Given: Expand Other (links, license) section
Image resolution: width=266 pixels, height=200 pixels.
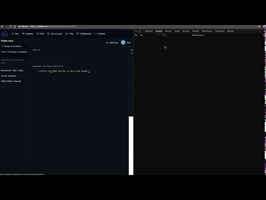Looking at the screenshot, I should tap(11, 81).
